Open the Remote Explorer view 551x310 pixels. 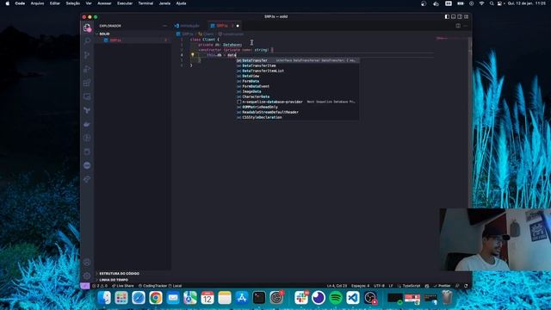click(87, 96)
